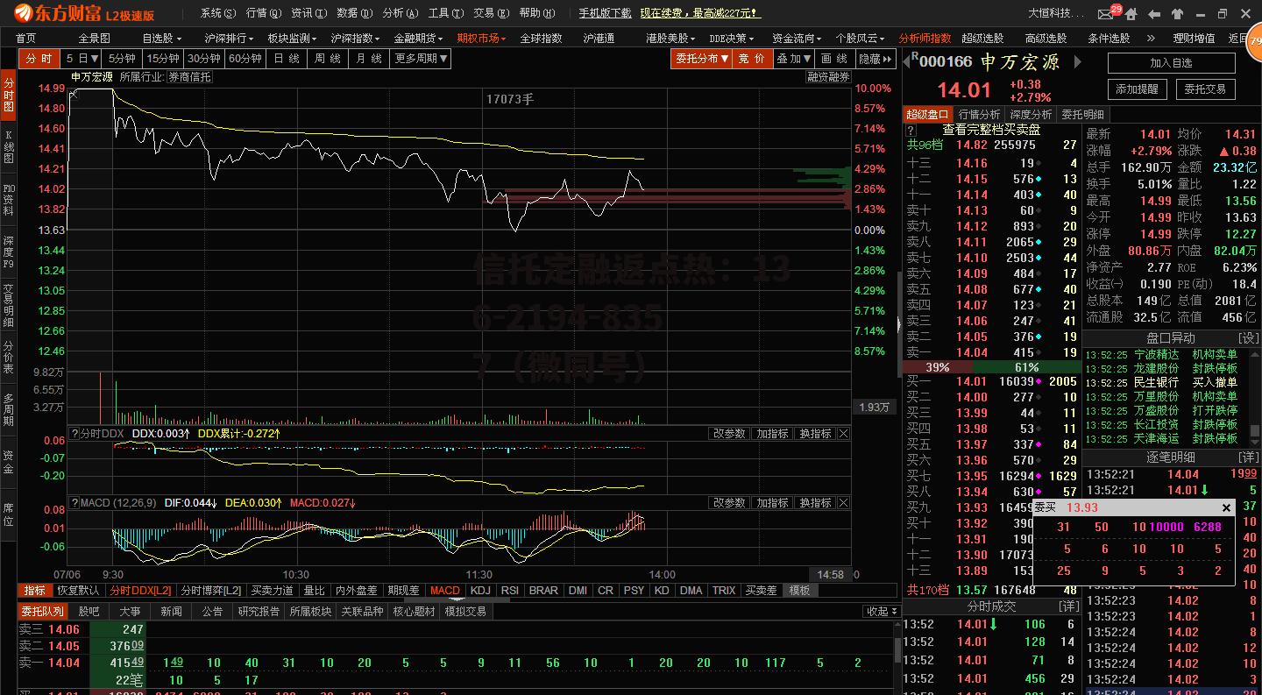Select the KDJ indicator tab
Viewport: 1262px width, 695px height.
(480, 591)
